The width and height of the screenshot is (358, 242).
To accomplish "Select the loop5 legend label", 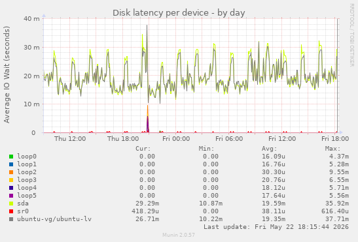I will point(27,196).
